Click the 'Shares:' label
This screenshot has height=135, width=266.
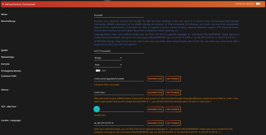[x=5, y=90]
